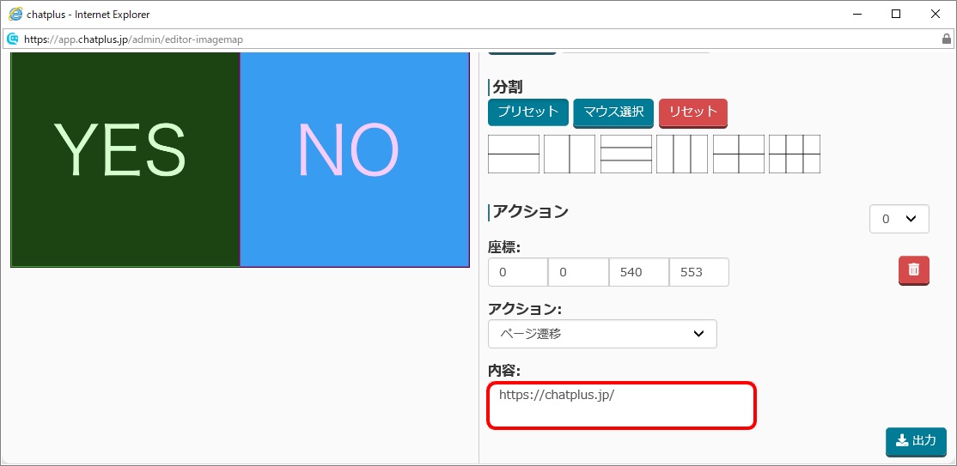Click the 座標: label
This screenshot has height=466, width=957.
pos(503,247)
